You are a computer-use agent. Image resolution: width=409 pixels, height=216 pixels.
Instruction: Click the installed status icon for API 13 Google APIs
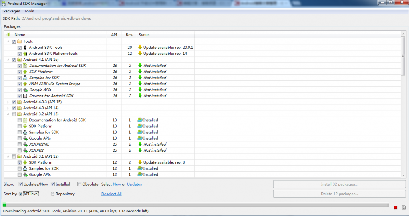coord(140,138)
